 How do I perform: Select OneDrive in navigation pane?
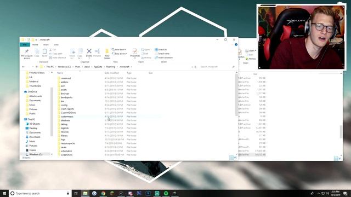tap(32, 92)
